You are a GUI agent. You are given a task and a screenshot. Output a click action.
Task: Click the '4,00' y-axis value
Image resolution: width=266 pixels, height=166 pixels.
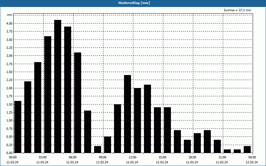pos(10,23)
